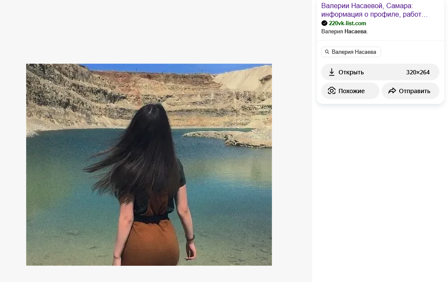Click the 320×264 image size text
448x282 pixels.
[x=418, y=72]
